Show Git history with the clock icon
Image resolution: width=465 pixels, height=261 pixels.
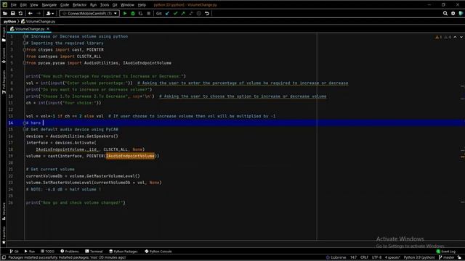[199, 13]
